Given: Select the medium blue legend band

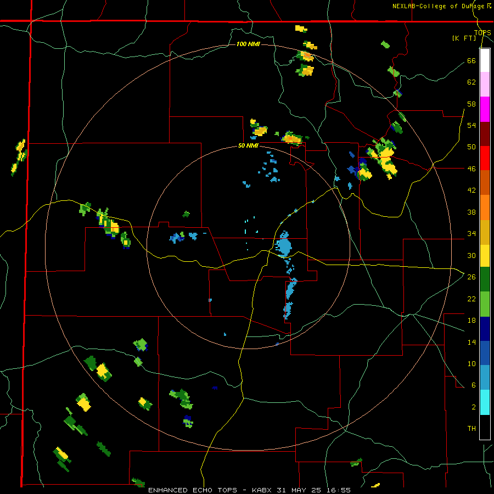Looking at the screenshot, I should (x=485, y=353).
